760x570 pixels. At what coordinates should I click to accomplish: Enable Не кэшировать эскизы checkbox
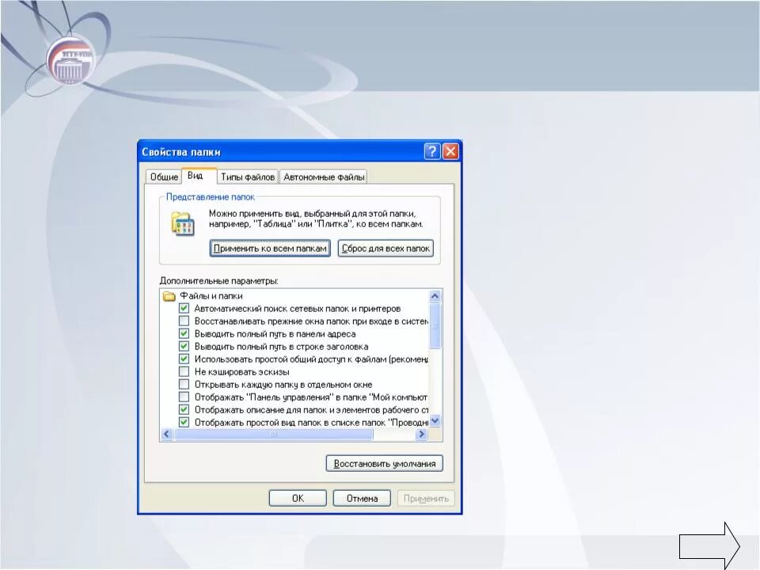click(184, 371)
